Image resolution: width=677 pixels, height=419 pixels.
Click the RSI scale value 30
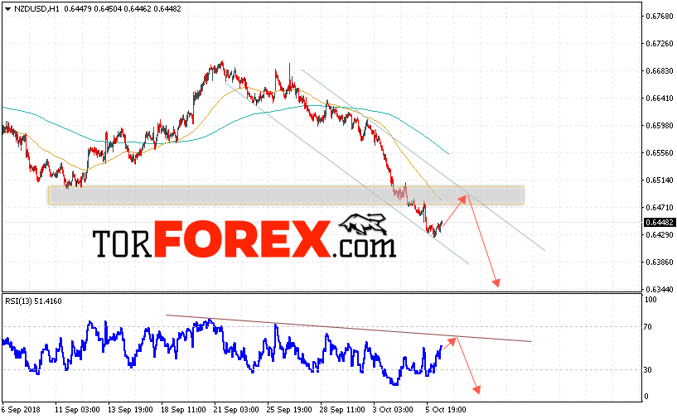[648, 370]
